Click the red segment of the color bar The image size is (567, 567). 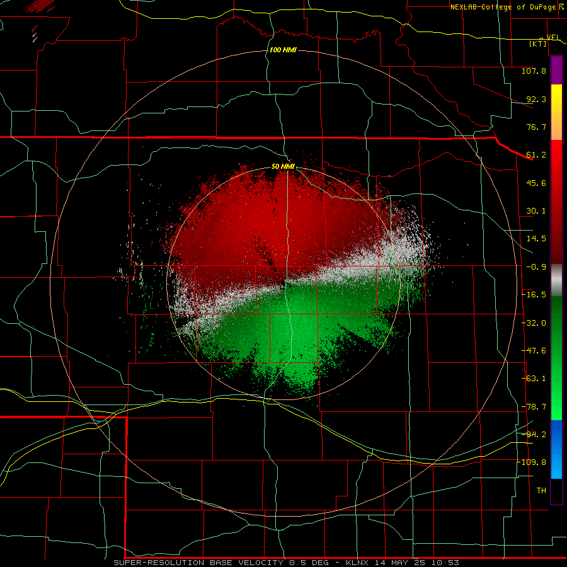tap(556, 202)
